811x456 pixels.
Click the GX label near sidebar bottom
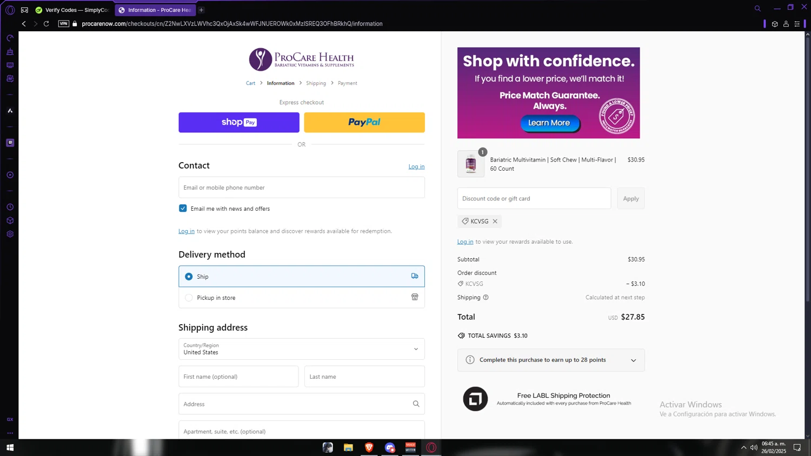pyautogui.click(x=10, y=419)
